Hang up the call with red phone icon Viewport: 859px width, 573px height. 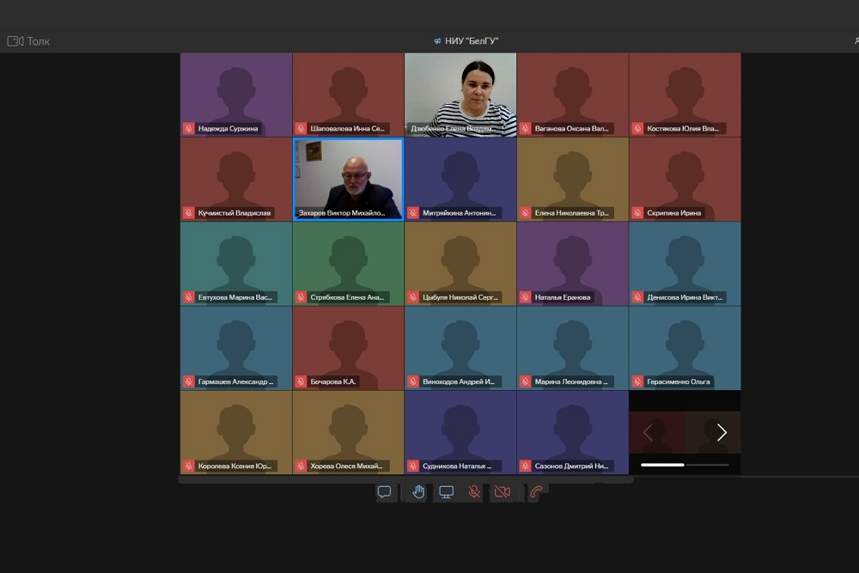pyautogui.click(x=536, y=492)
